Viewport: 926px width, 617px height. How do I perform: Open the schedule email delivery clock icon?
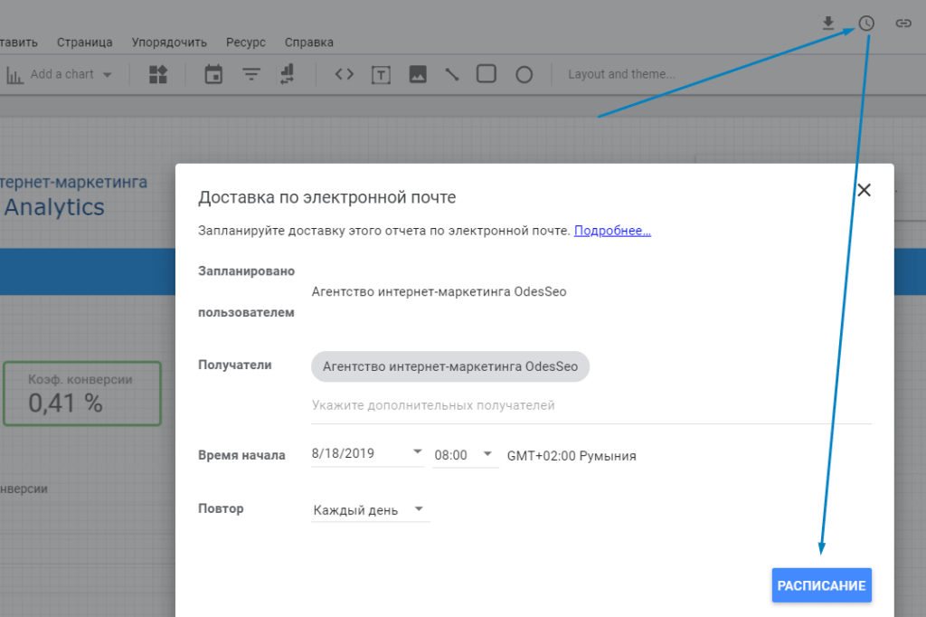tap(866, 23)
